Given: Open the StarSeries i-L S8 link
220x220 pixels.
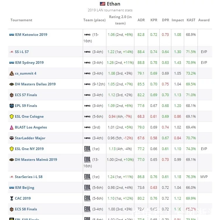Looking at the screenshot, I should (29, 177).
